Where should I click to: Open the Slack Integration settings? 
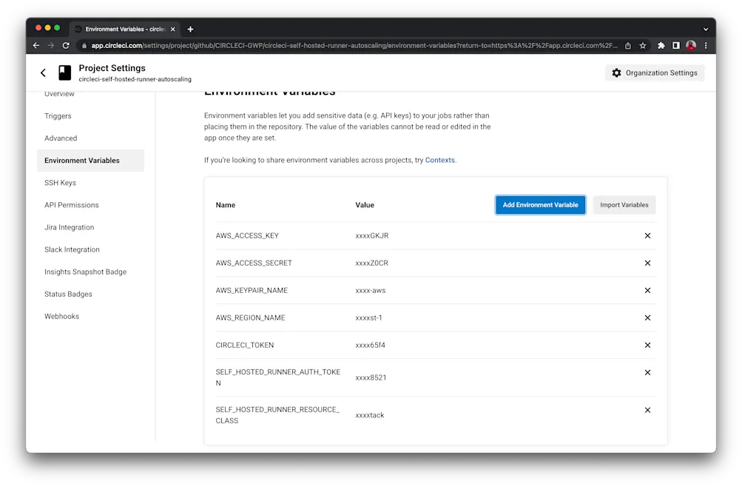[x=72, y=249]
